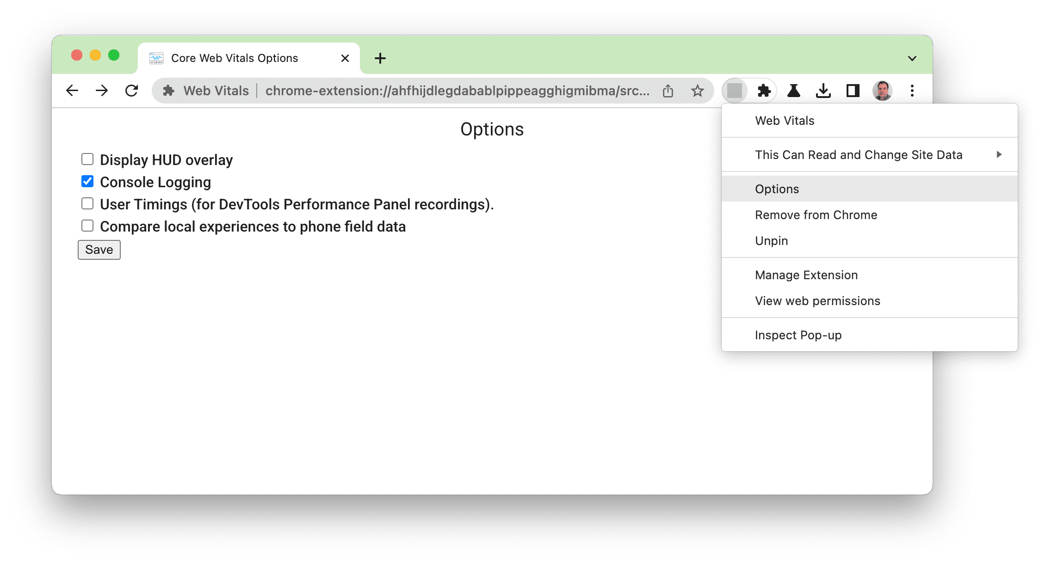This screenshot has width=1039, height=563.
Task: Select Options from context menu
Action: pos(776,189)
